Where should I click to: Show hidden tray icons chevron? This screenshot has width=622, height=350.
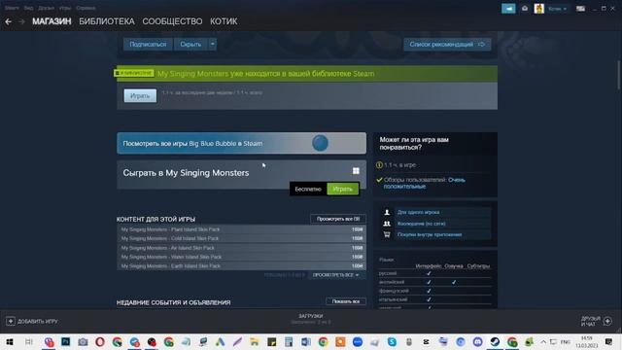543,341
